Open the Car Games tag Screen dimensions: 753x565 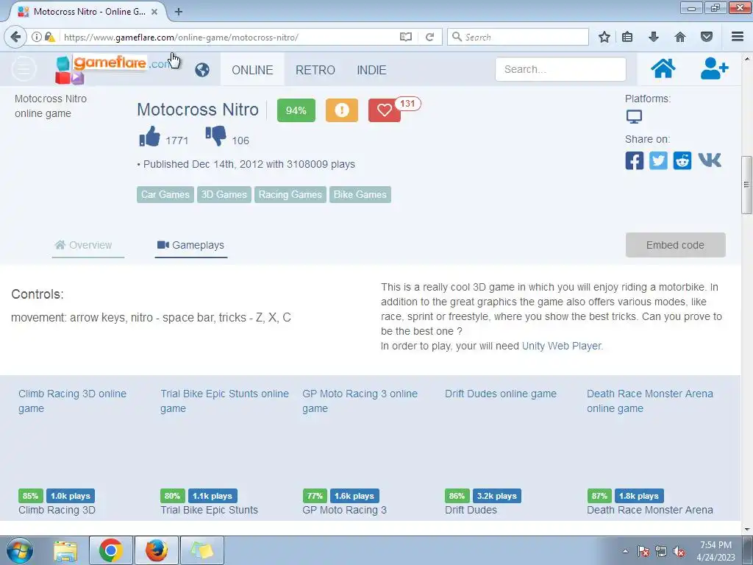pos(165,194)
